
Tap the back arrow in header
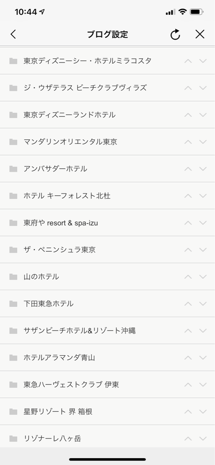click(13, 34)
